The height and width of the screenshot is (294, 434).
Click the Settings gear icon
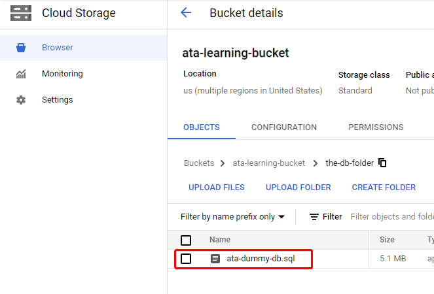21,100
